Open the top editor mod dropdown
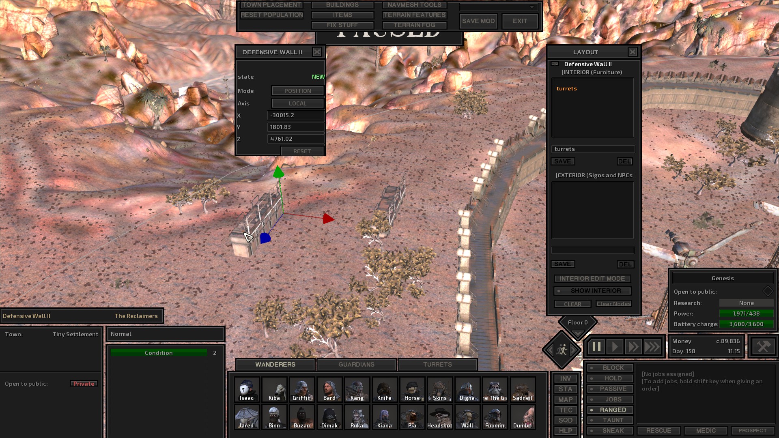Screen dimensions: 779x438 (498, 7)
